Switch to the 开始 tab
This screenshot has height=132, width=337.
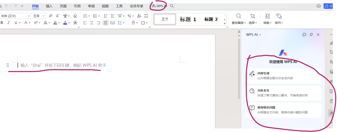[35, 6]
